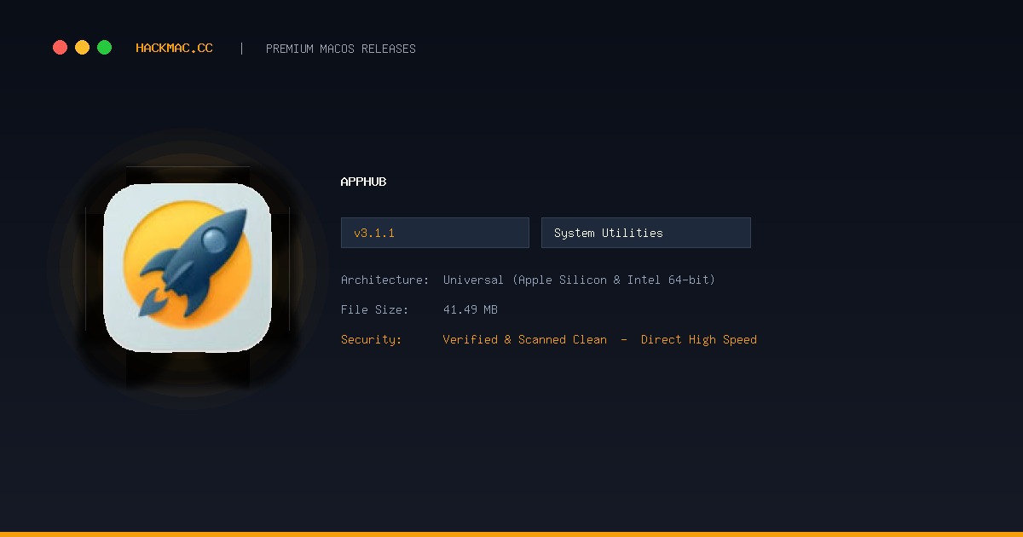Screen dimensions: 1023x537
Task: Click the File Size: label
Action: [x=375, y=309]
